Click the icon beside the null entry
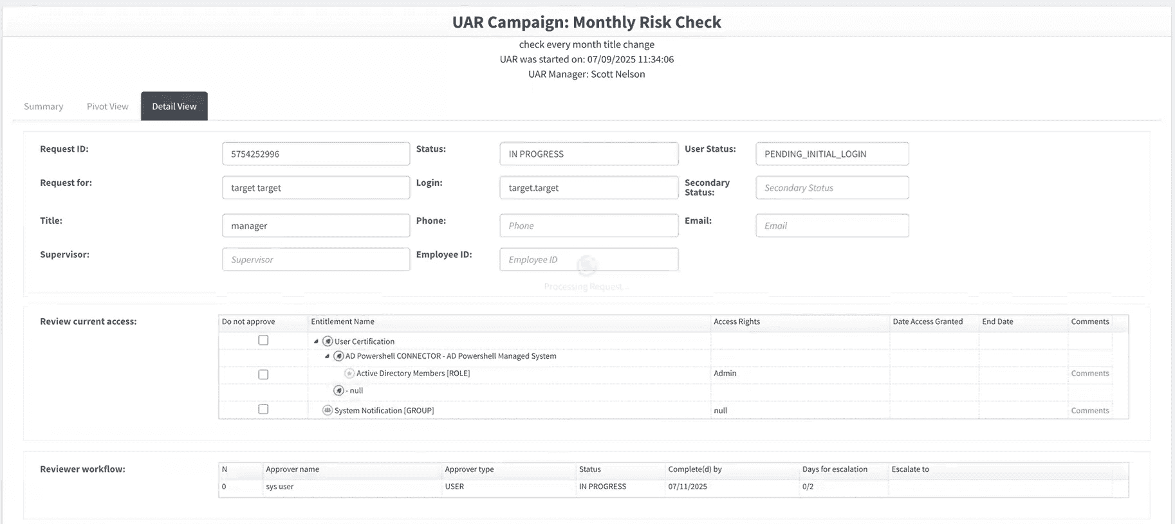 tap(338, 391)
